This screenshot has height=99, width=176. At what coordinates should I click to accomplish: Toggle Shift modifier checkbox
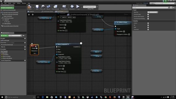(148, 28)
